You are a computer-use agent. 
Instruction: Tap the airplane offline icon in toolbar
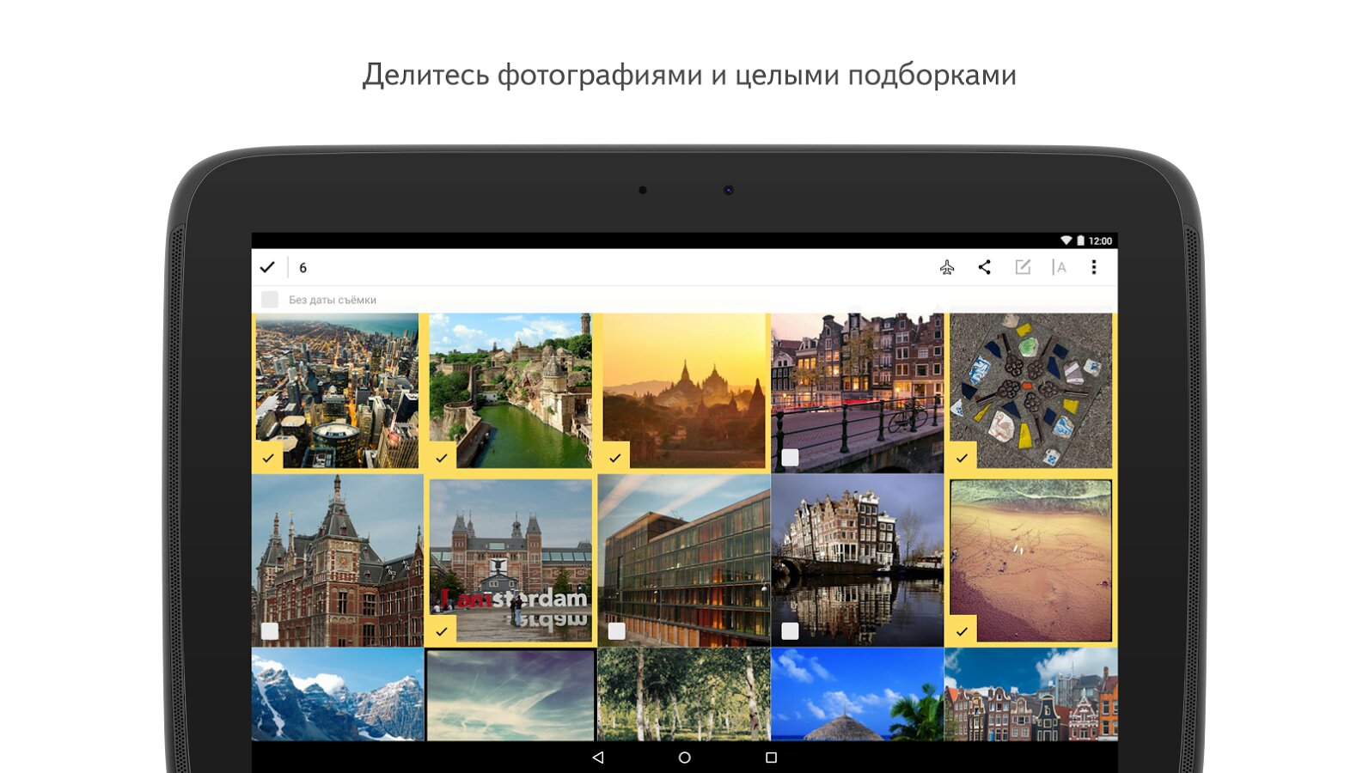(x=946, y=268)
